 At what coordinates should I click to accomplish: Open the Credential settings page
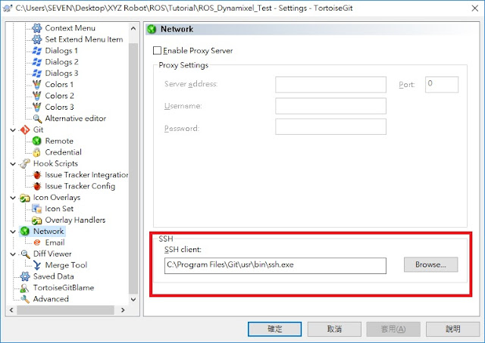(x=64, y=152)
